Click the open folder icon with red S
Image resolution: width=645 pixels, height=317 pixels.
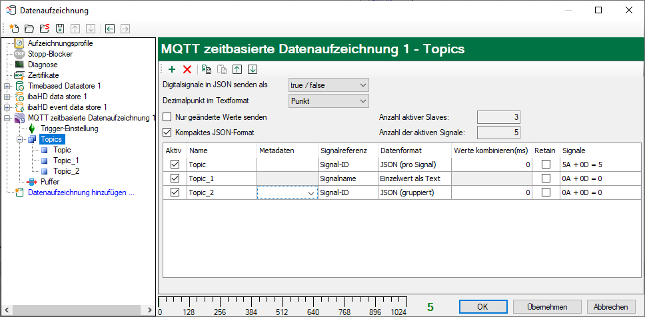click(45, 29)
